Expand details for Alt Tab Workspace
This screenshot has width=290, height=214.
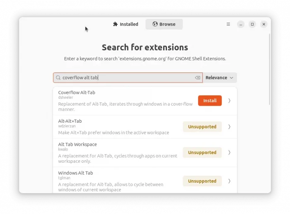(230, 152)
